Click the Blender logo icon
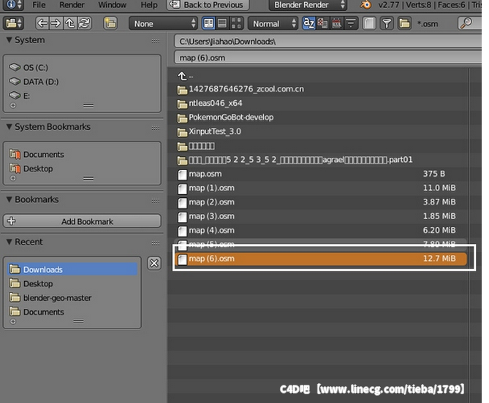The image size is (489, 403). [365, 4]
